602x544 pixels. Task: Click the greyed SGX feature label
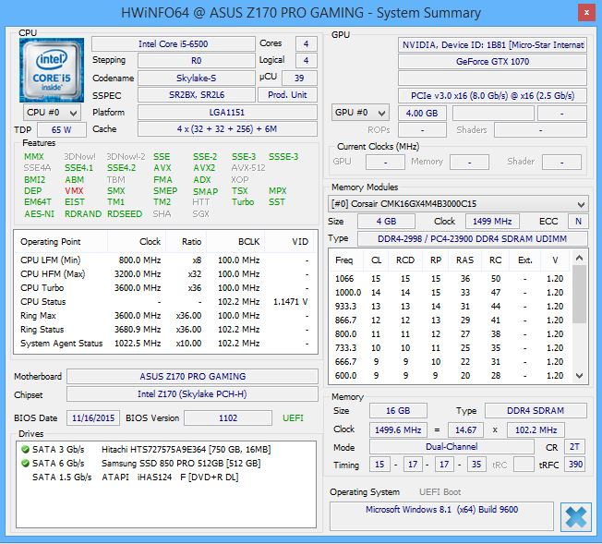200,213
